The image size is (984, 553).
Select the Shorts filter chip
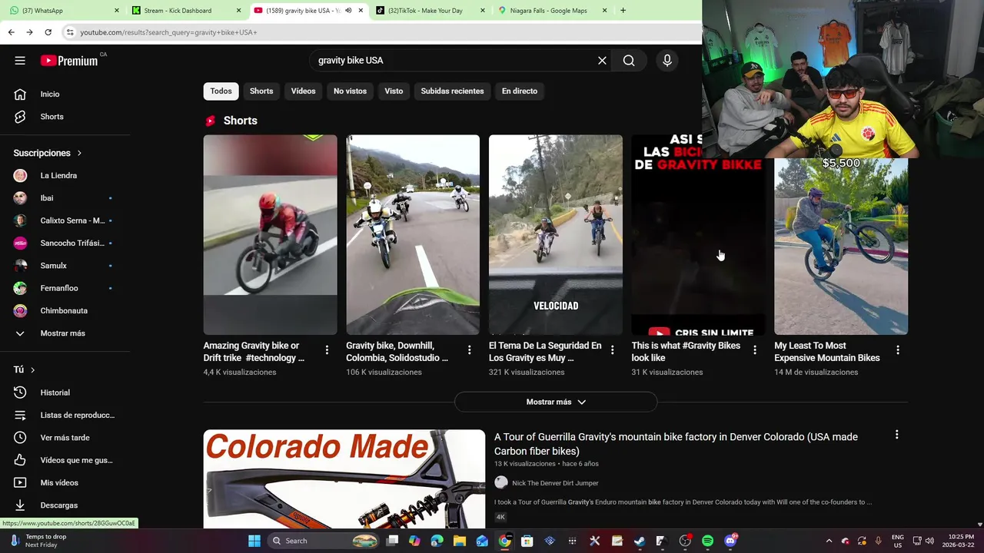[261, 91]
